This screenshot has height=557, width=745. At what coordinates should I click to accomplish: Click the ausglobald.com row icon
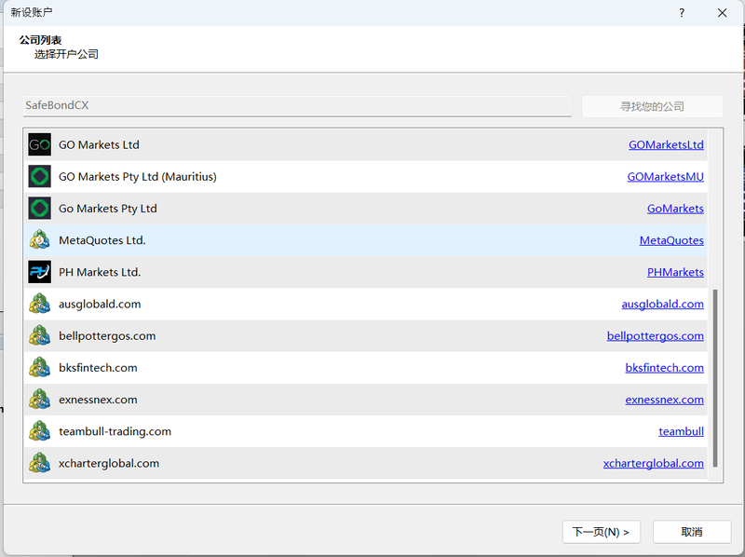[x=39, y=304]
